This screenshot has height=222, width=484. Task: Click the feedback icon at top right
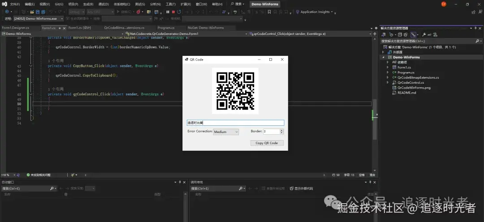coord(480,12)
